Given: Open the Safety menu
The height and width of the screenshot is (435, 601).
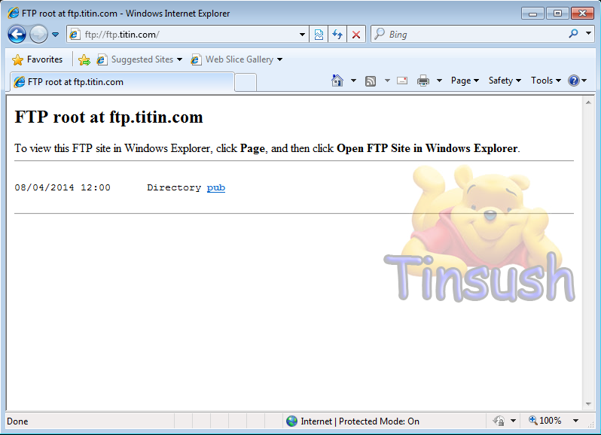Looking at the screenshot, I should [x=505, y=81].
